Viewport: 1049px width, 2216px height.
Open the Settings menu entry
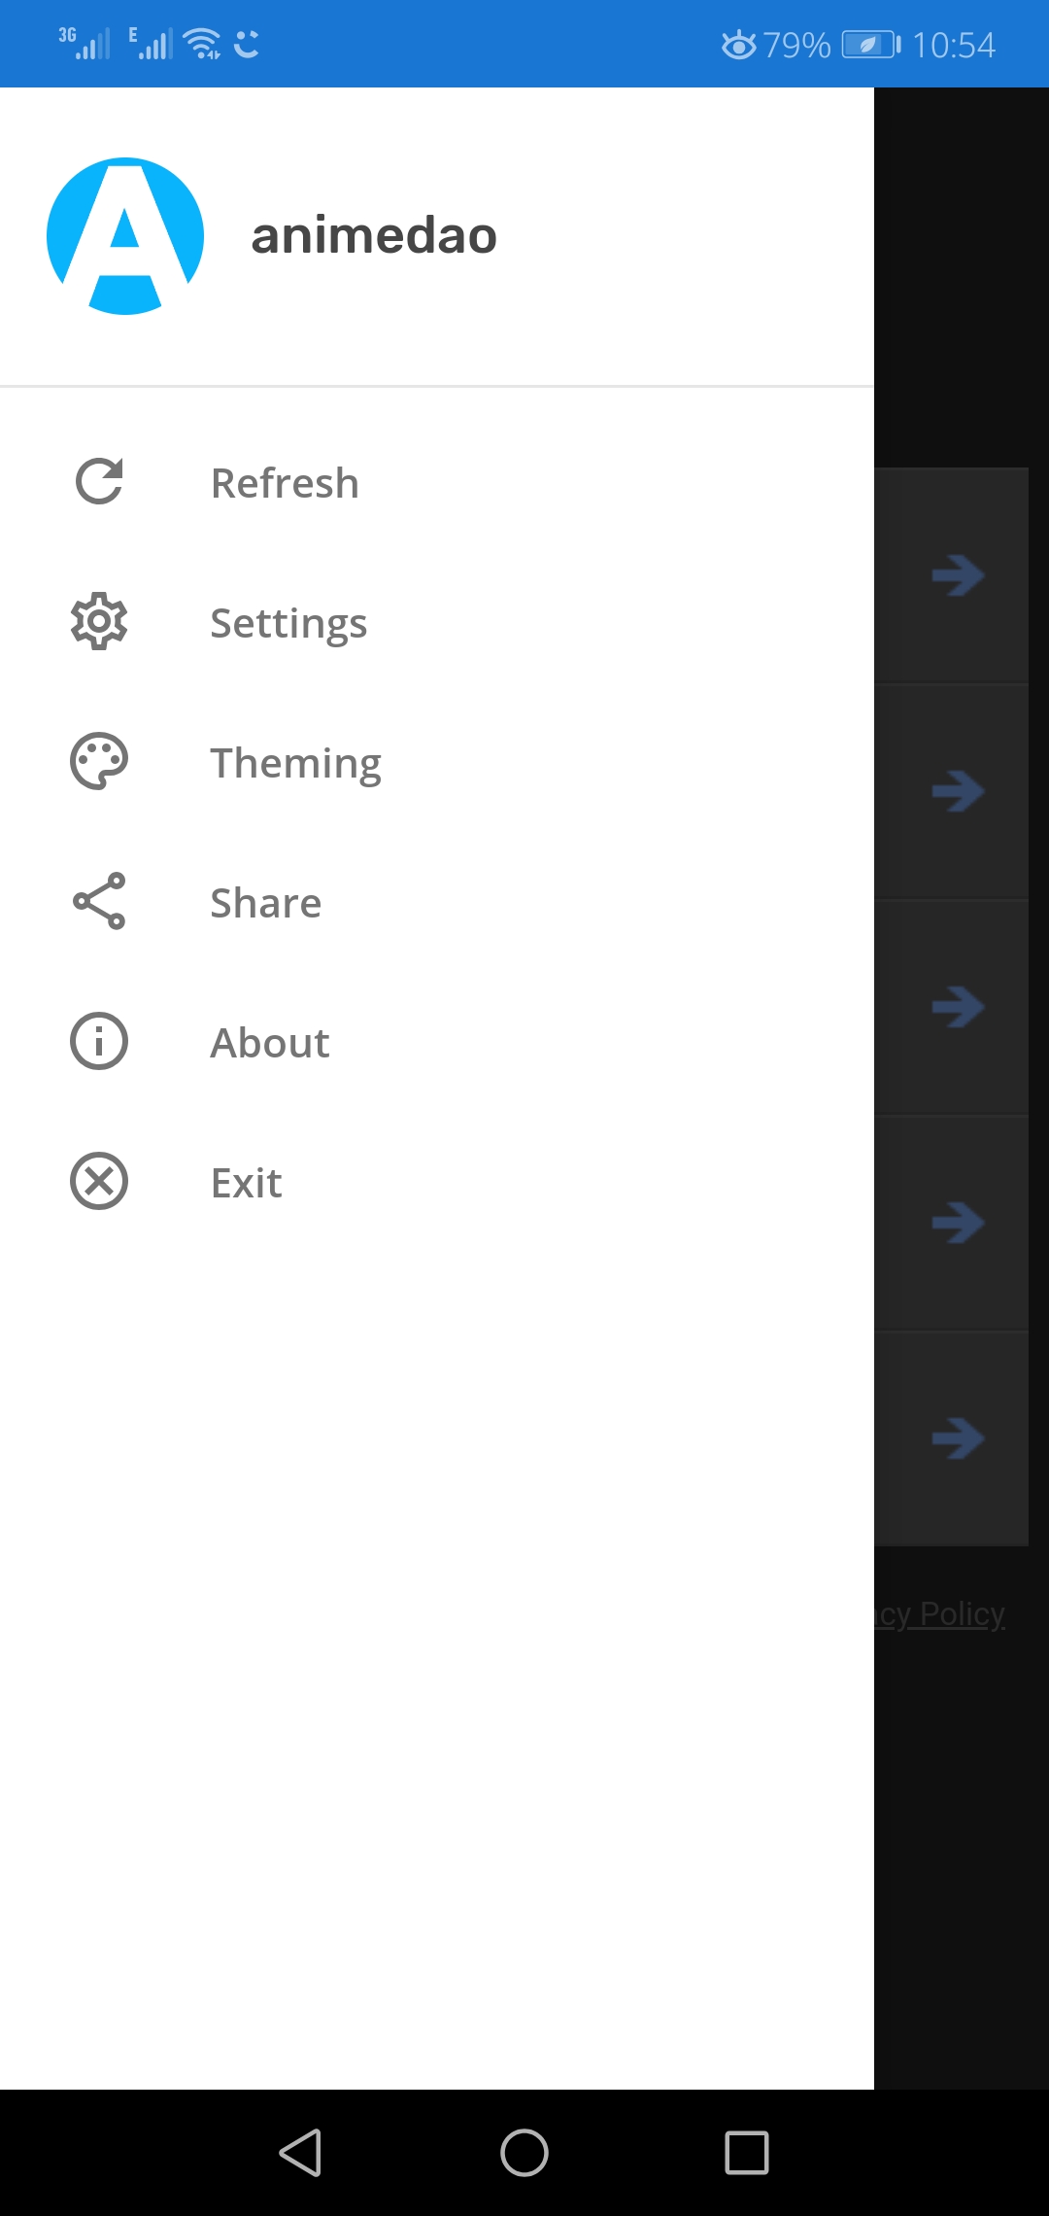(x=288, y=623)
